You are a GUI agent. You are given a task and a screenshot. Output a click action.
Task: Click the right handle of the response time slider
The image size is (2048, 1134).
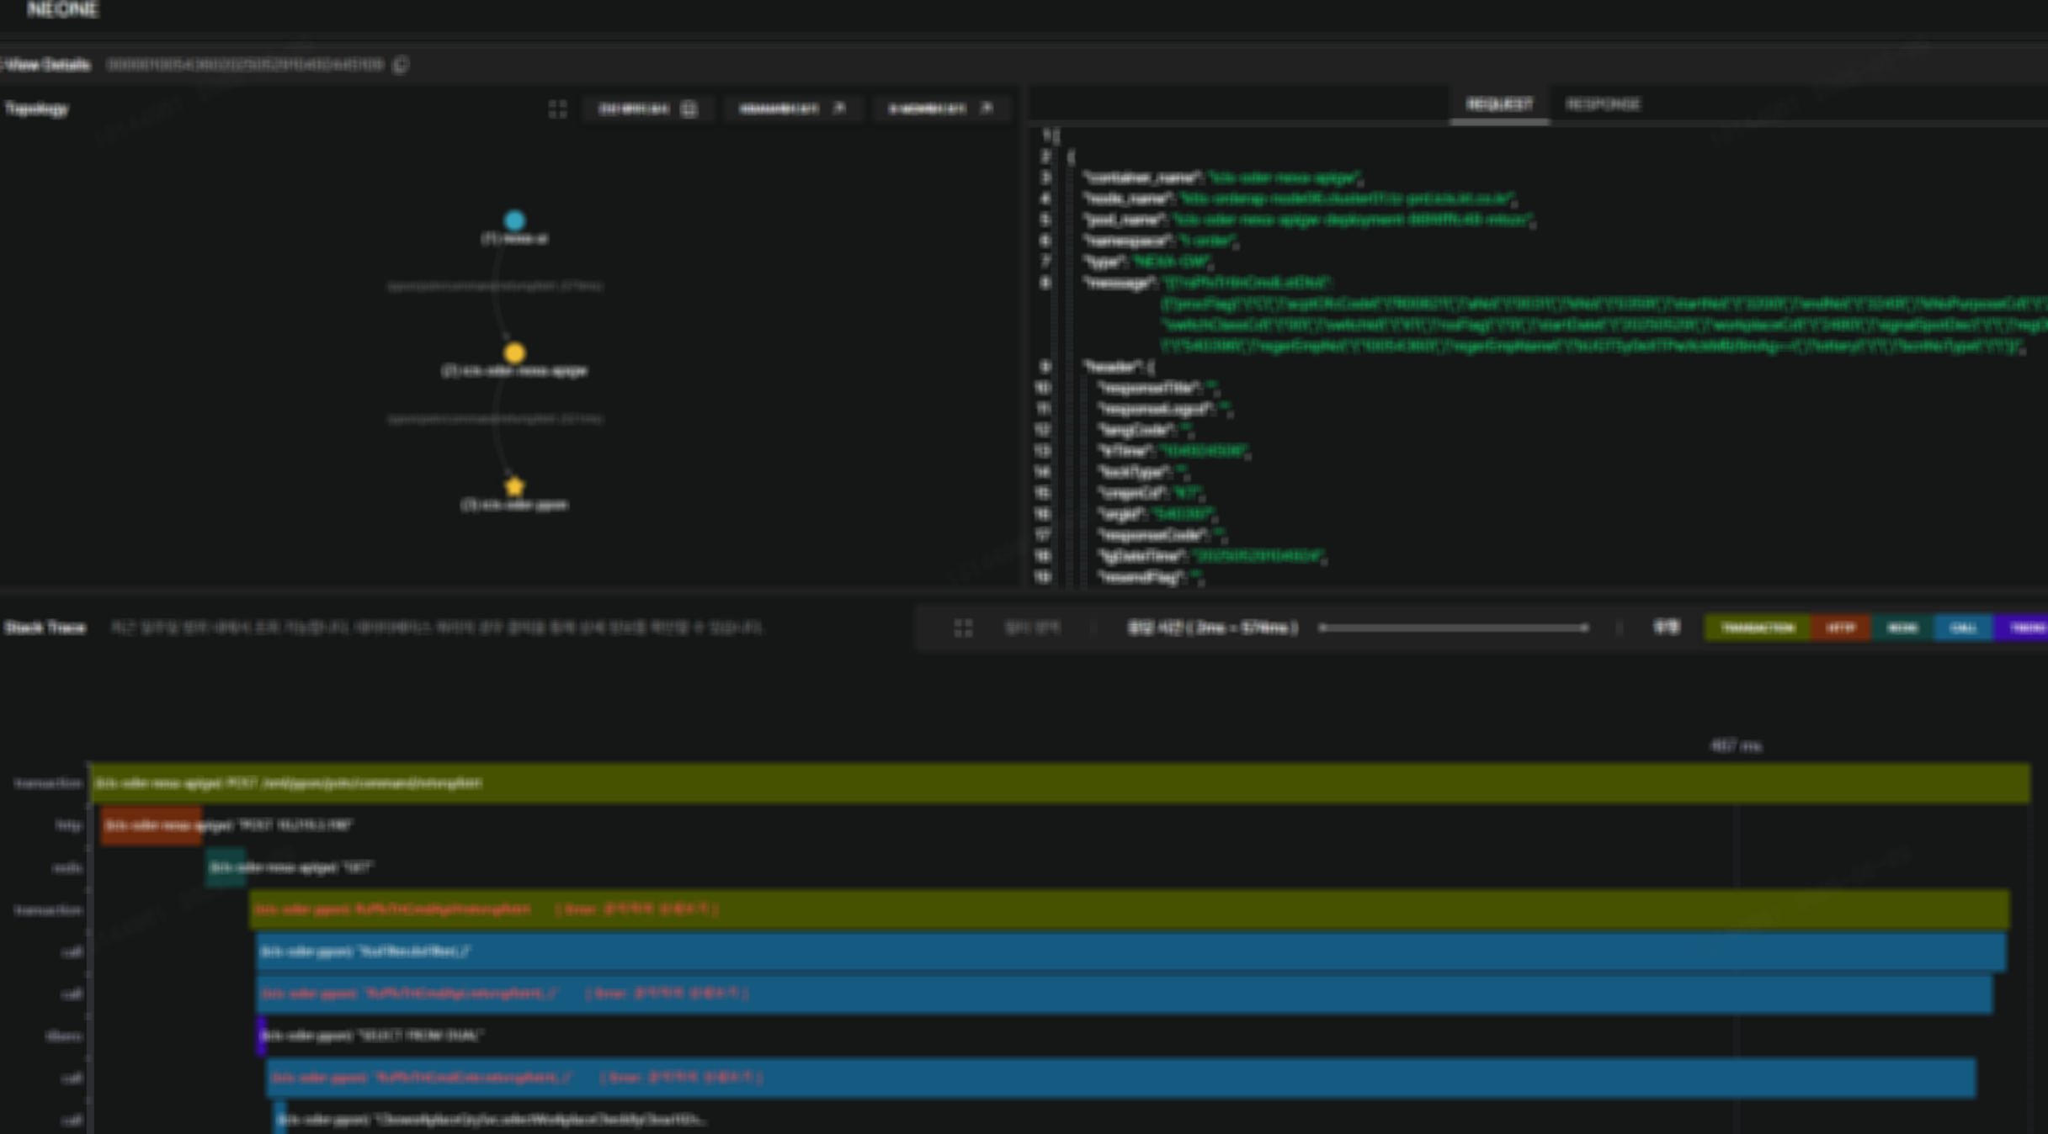[1585, 628]
